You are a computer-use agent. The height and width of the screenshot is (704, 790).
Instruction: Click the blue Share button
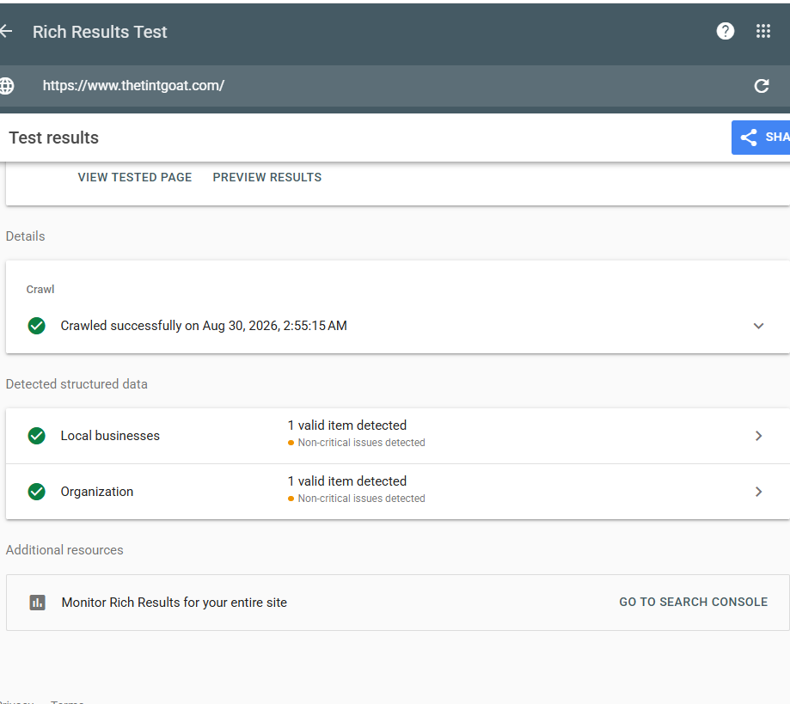tap(761, 137)
